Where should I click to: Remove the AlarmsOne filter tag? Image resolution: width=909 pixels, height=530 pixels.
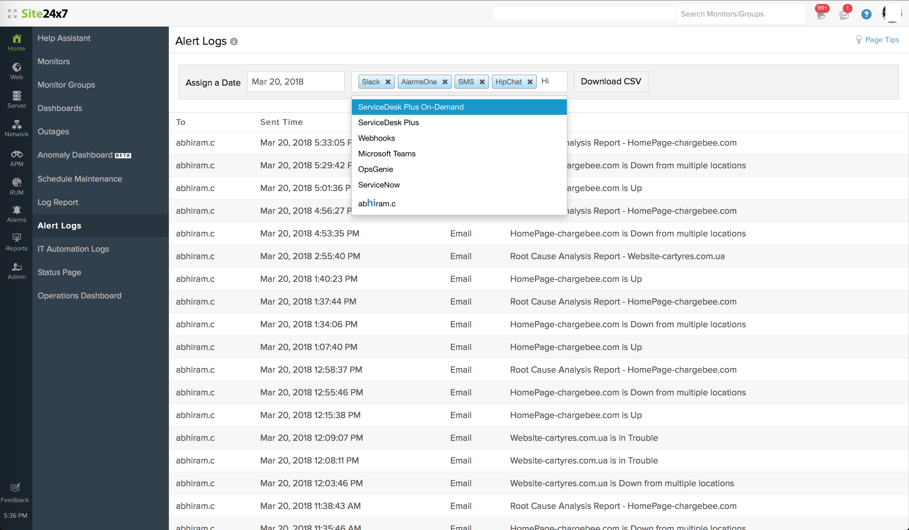pos(445,82)
